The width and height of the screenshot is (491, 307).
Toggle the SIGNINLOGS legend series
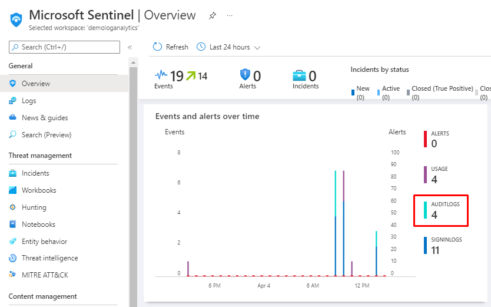pyautogui.click(x=442, y=245)
